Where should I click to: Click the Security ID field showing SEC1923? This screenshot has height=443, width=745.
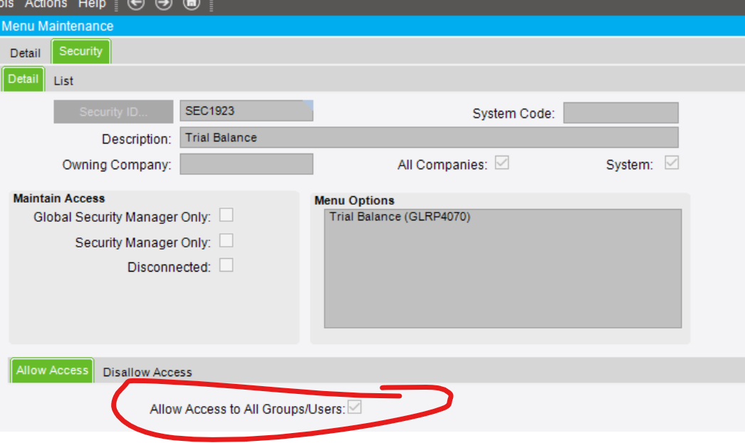pyautogui.click(x=246, y=110)
